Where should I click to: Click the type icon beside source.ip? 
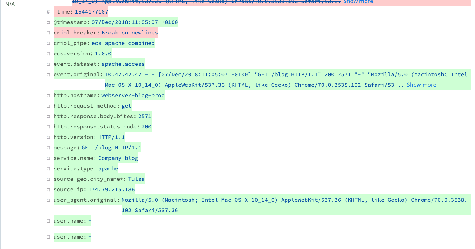pyautogui.click(x=48, y=189)
